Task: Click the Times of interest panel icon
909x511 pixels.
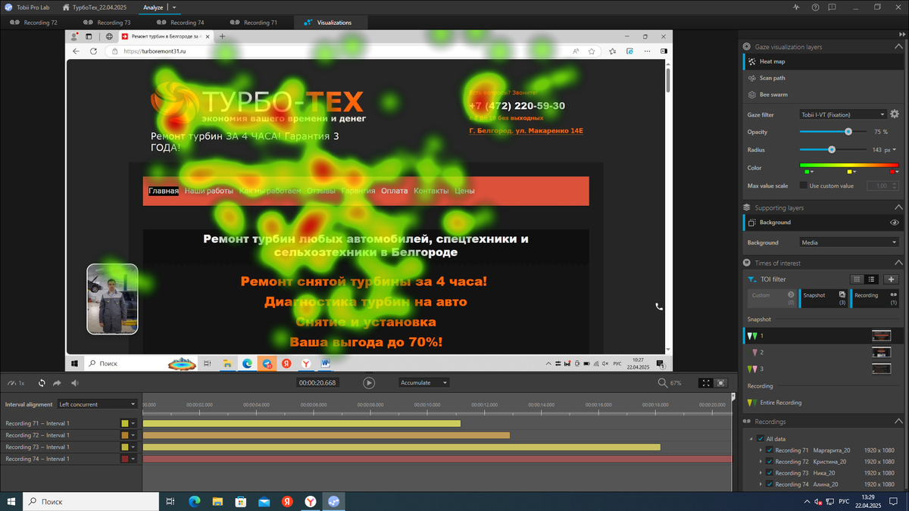Action: [x=747, y=263]
